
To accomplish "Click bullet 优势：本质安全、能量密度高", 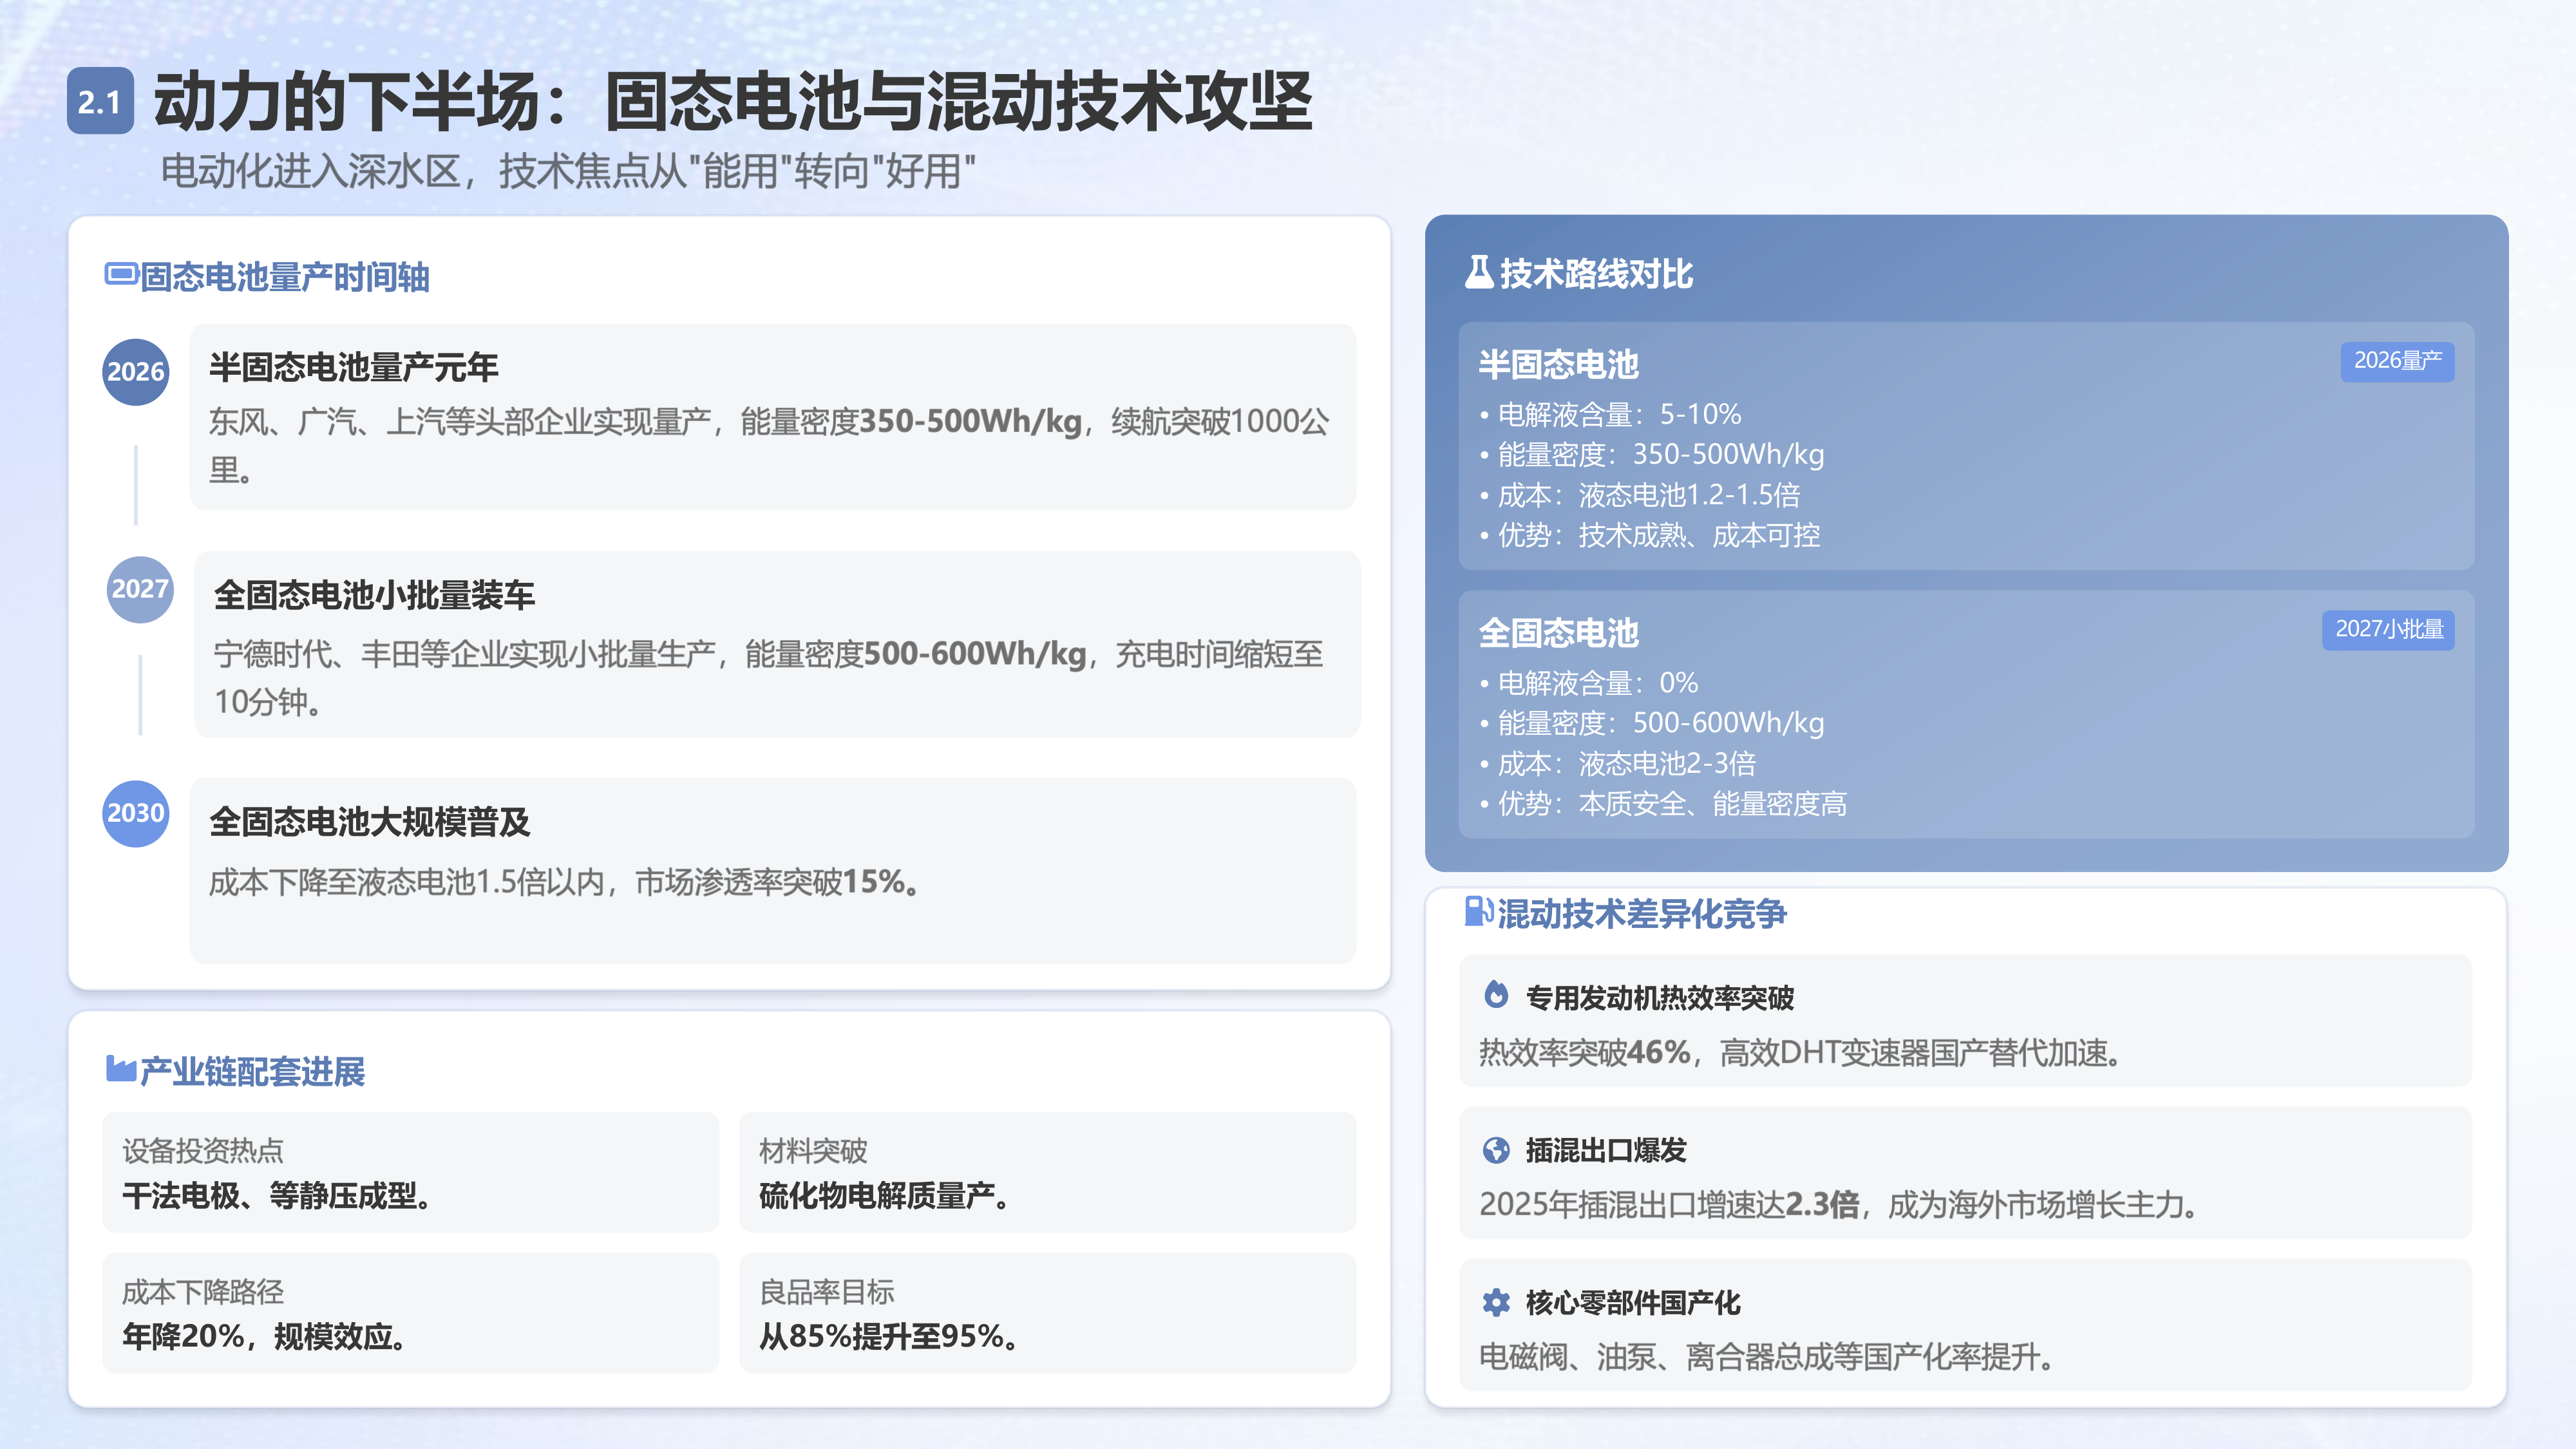I will pos(1663,804).
